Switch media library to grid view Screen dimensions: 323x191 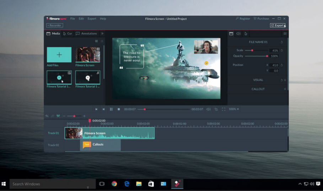(x=96, y=41)
